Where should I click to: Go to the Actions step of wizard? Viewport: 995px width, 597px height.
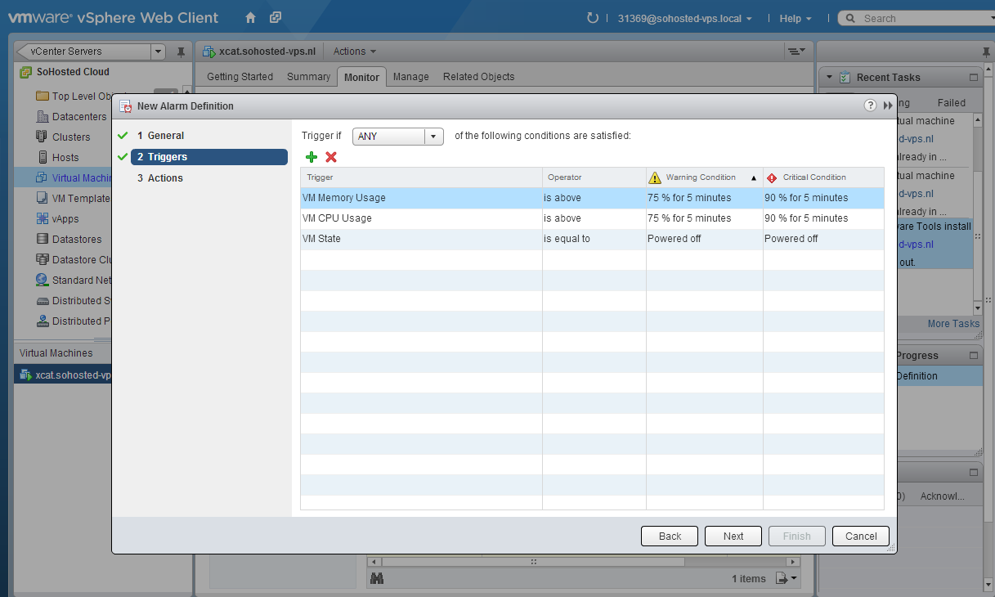coord(165,178)
